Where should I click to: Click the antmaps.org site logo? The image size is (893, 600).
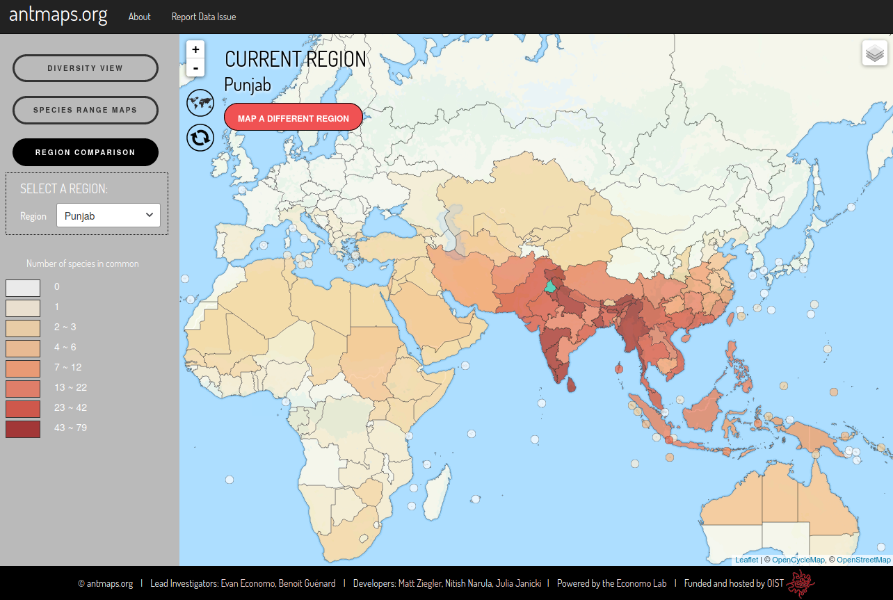(x=58, y=16)
